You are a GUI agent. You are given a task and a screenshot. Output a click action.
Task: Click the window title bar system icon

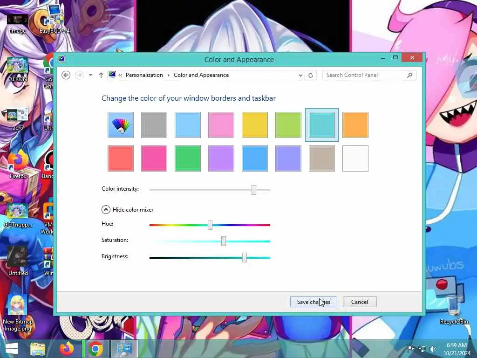point(61,58)
